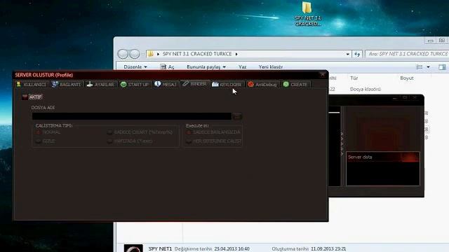
Task: Toggle the AKTIF checkbox
Action: (x=25, y=97)
